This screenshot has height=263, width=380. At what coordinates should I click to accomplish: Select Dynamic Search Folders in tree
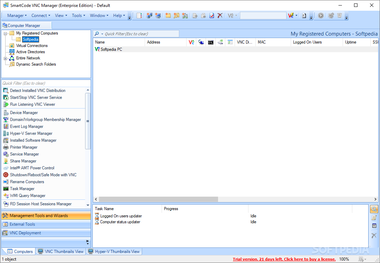click(36, 64)
